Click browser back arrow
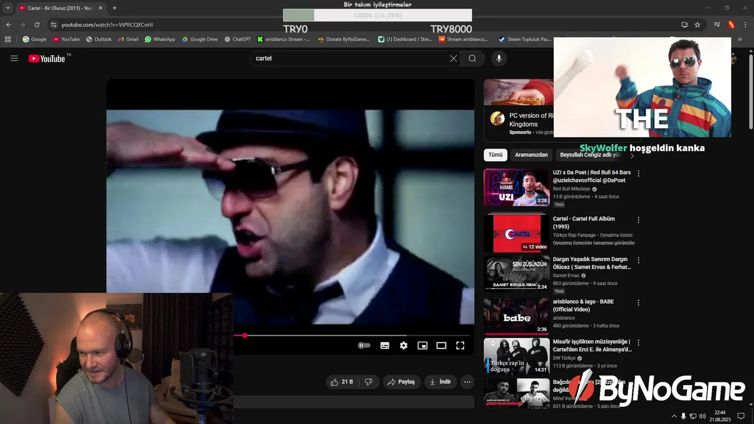This screenshot has width=754, height=424. [x=8, y=25]
